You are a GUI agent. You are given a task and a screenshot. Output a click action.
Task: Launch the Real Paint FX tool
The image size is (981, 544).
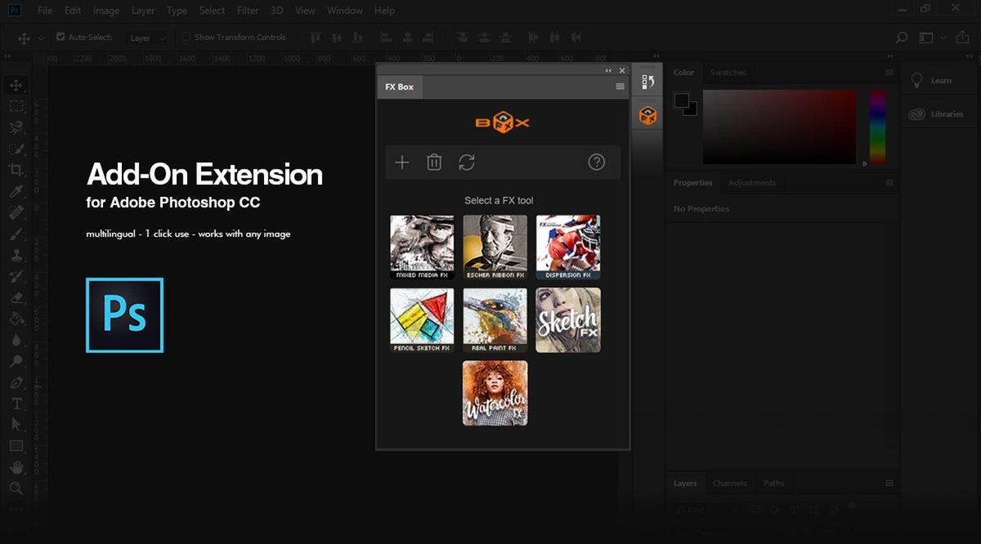495,320
